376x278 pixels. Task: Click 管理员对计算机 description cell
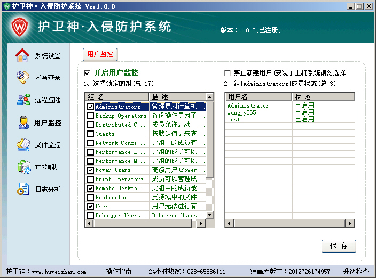[x=178, y=107]
